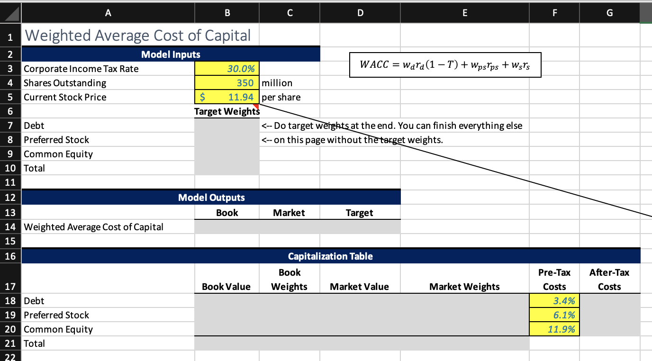Click the 'Common Equity' label in row 20

58,329
